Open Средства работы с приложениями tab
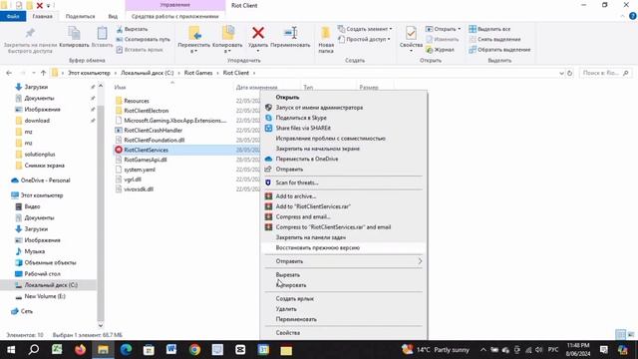The image size is (638, 359). click(x=175, y=16)
